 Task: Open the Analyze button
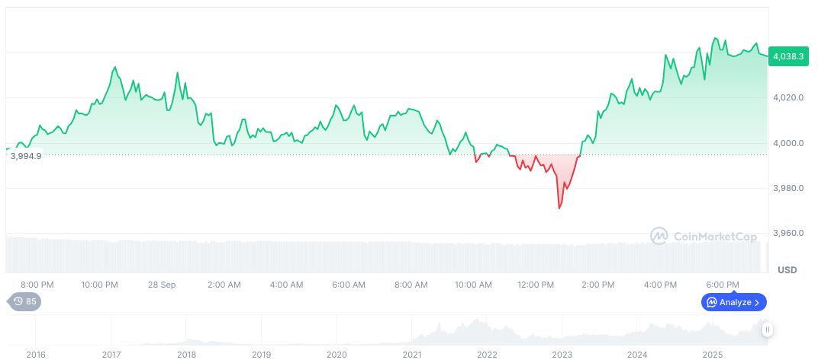[x=733, y=302]
